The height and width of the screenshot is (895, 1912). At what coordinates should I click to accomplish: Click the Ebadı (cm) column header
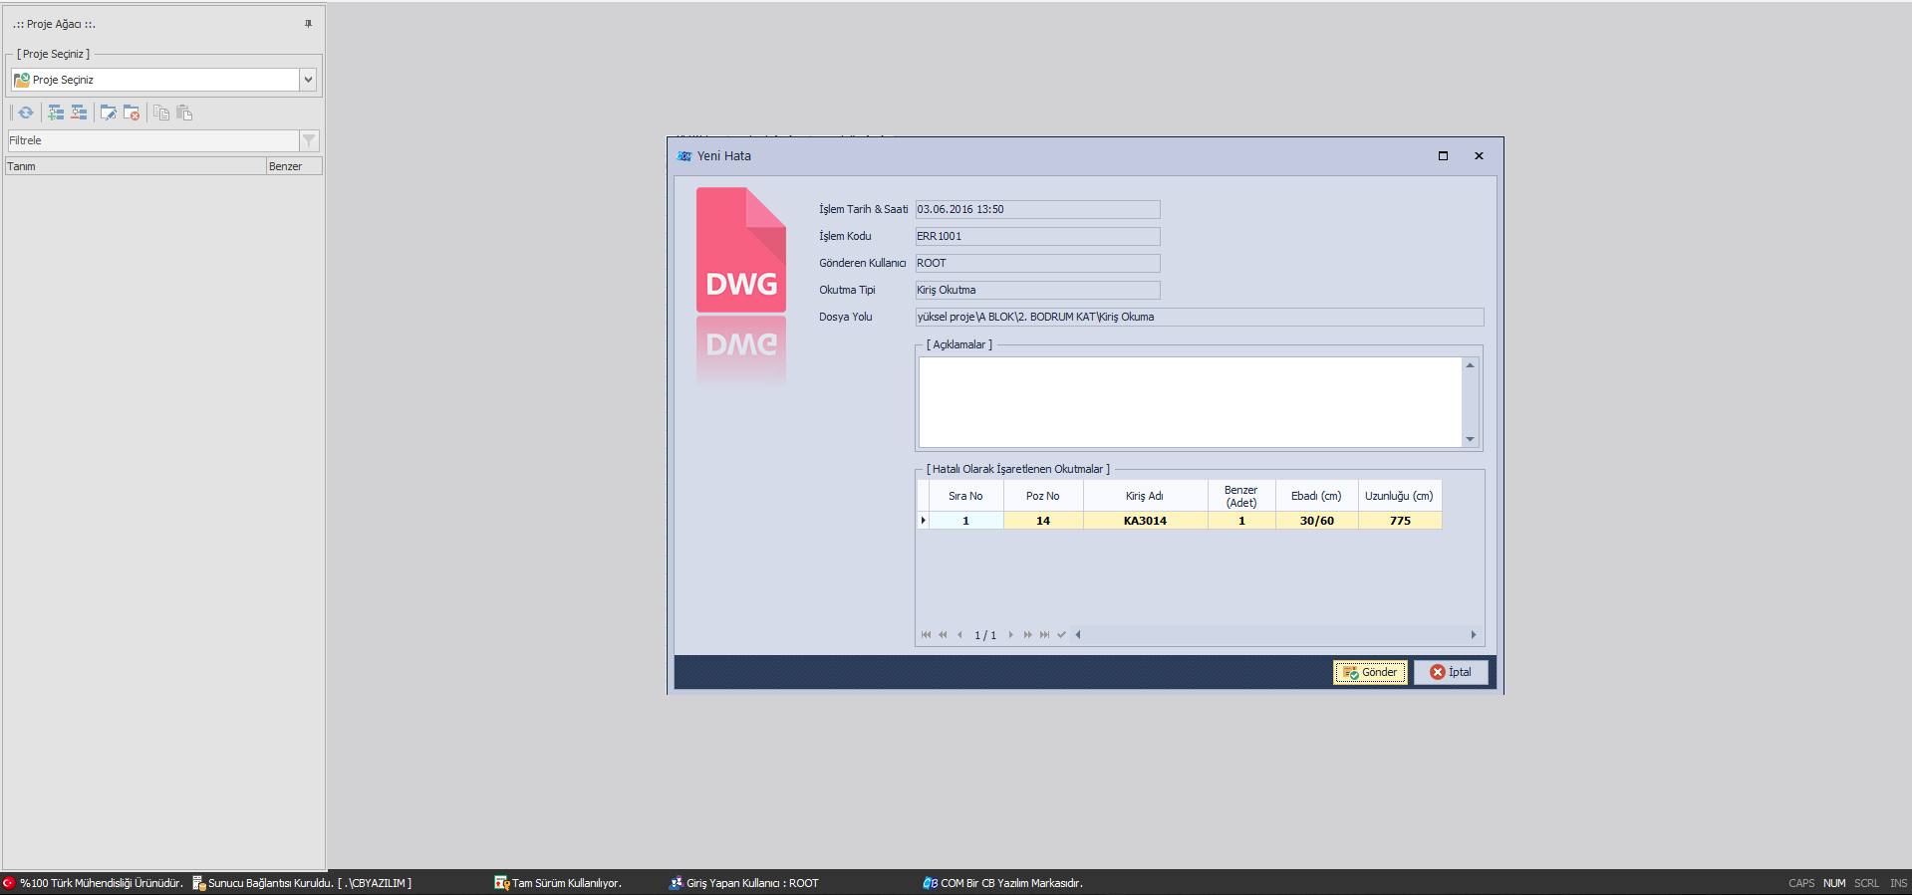pos(1316,496)
